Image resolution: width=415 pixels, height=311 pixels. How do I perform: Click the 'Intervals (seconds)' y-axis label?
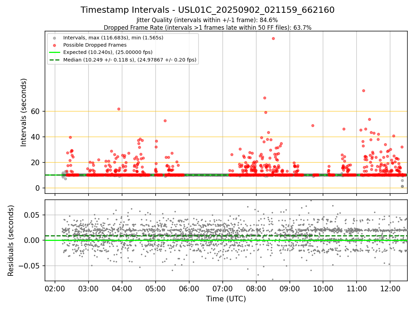coord(24,112)
